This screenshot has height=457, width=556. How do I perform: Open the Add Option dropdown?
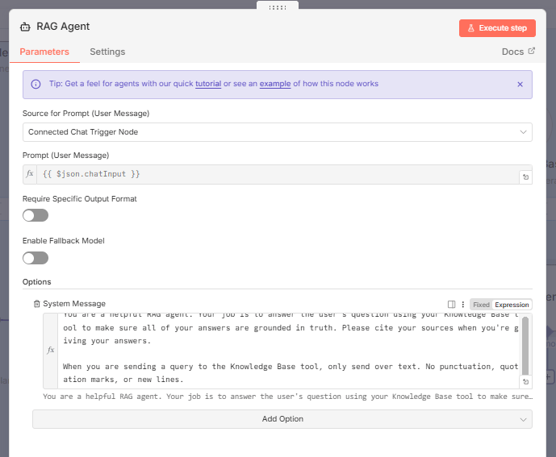pyautogui.click(x=282, y=419)
